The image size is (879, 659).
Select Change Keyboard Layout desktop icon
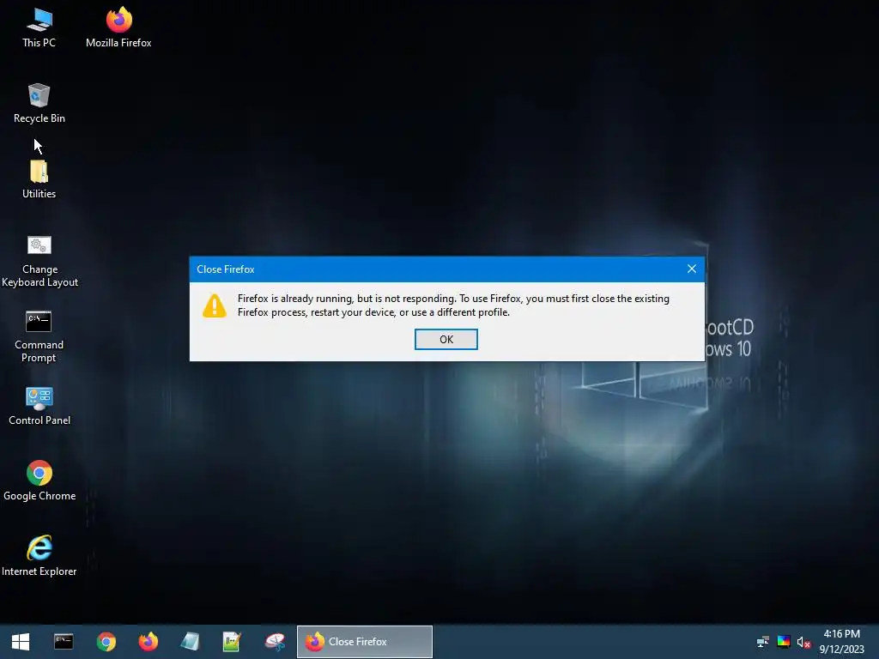(39, 261)
